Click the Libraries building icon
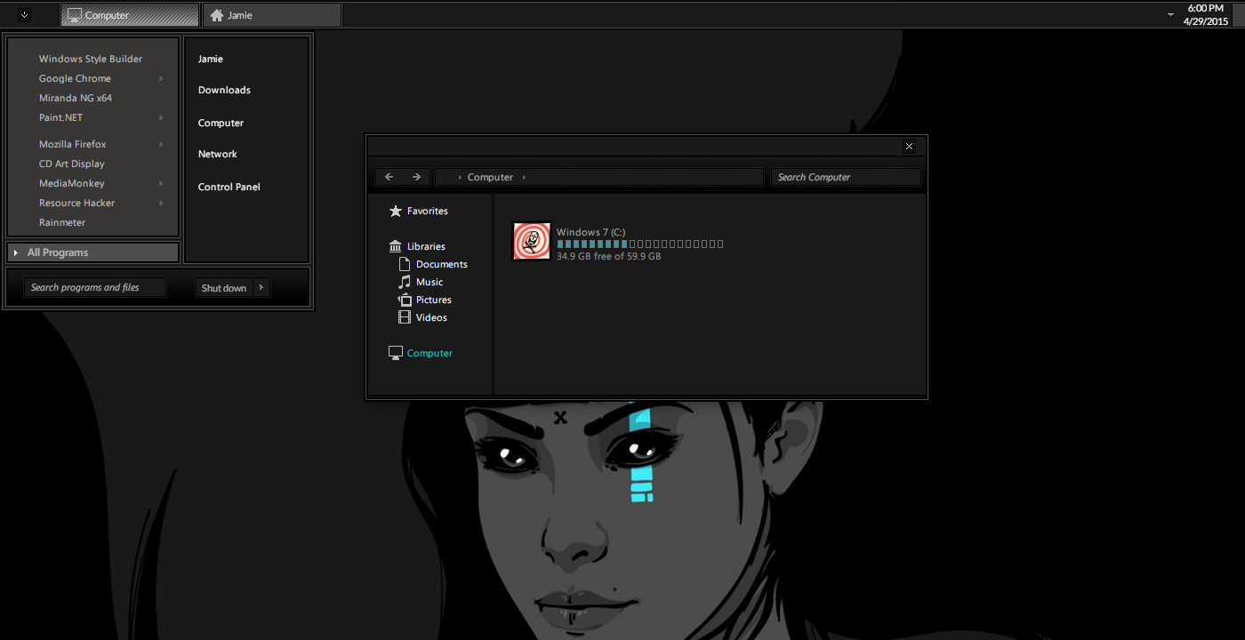The width and height of the screenshot is (1245, 640). [396, 246]
